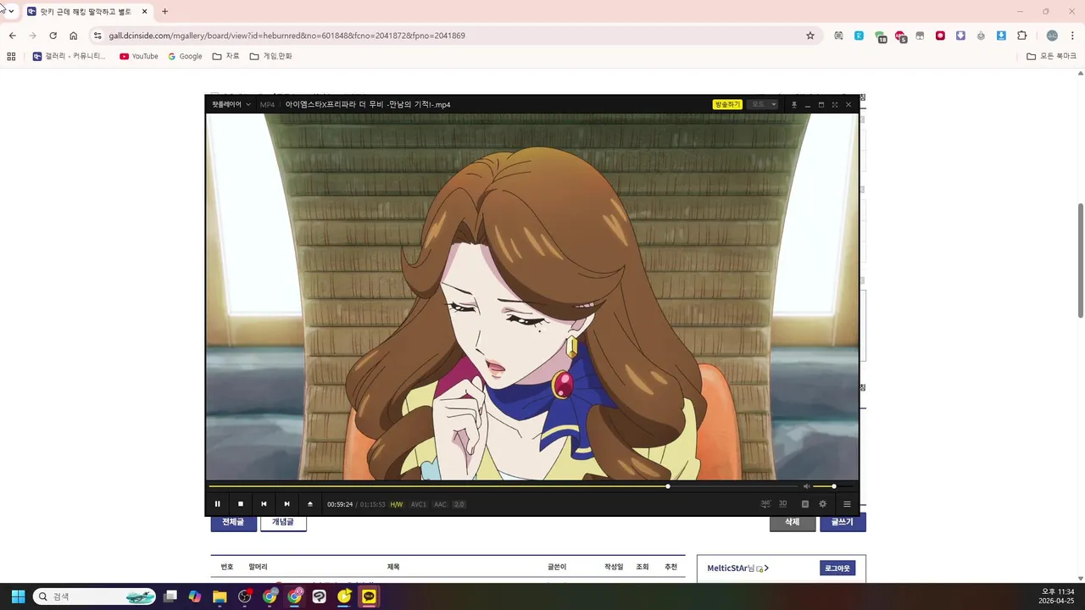Viewport: 1085px width, 610px height.
Task: Open the Windows Start menu
Action: pyautogui.click(x=18, y=596)
